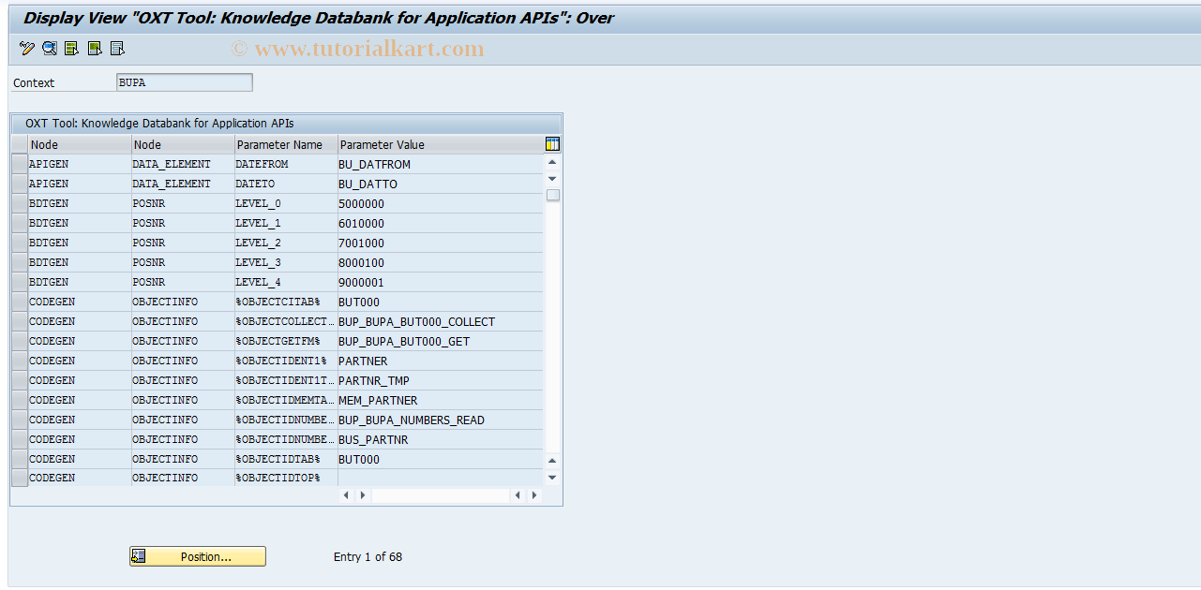This screenshot has width=1201, height=590.
Task: Open the table settings grid icon
Action: pyautogui.click(x=552, y=144)
